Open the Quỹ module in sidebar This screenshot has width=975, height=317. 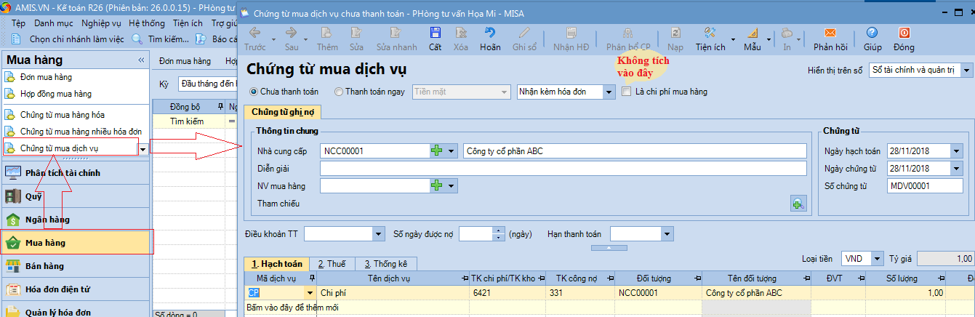[76, 196]
